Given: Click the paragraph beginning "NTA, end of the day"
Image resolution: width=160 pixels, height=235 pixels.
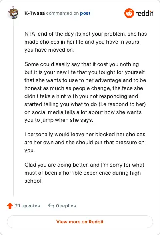Looking at the screenshot, I should (86, 42).
